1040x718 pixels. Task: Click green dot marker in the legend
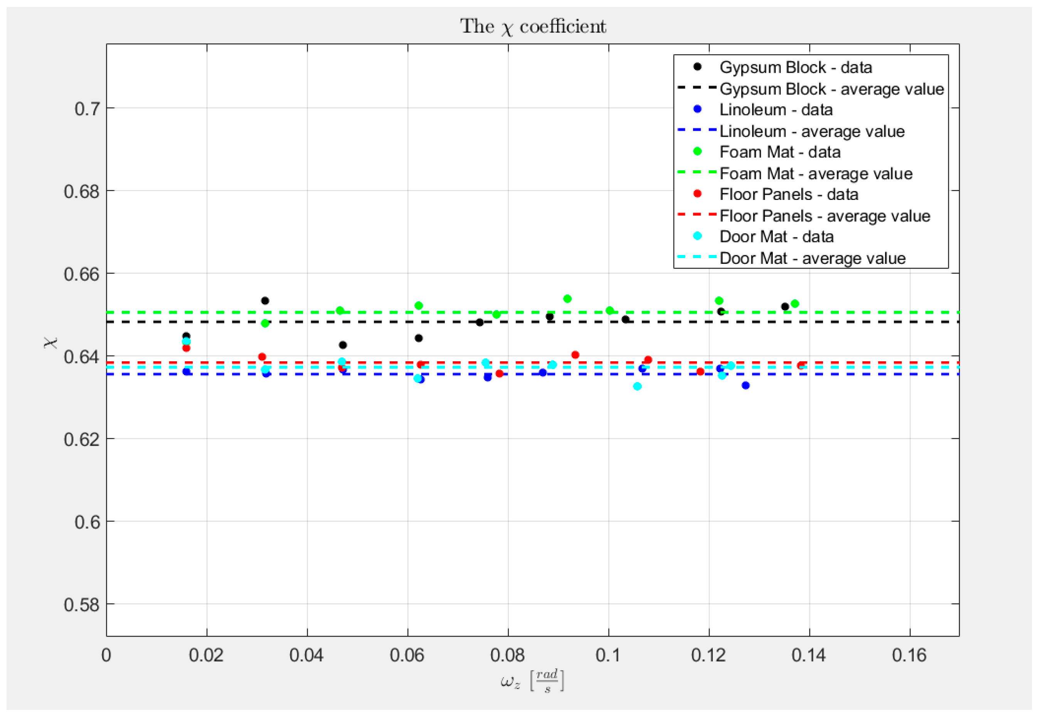697,152
